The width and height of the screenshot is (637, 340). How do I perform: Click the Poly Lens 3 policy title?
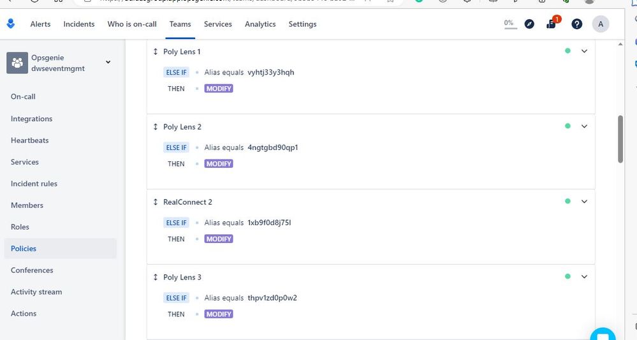[182, 277]
